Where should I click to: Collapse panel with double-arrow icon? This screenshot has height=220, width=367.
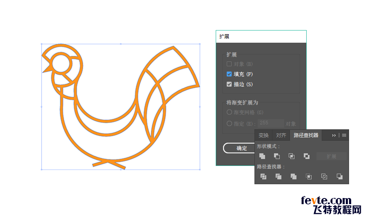pyautogui.click(x=334, y=135)
